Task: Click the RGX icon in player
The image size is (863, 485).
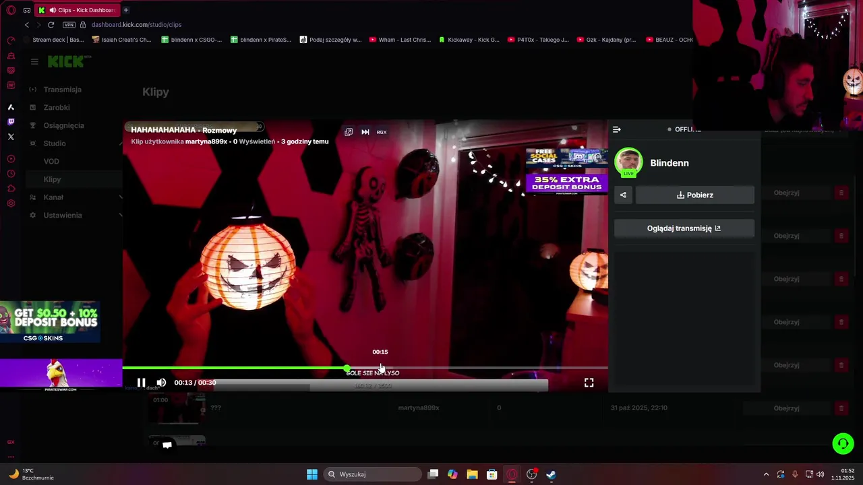Action: tap(382, 132)
